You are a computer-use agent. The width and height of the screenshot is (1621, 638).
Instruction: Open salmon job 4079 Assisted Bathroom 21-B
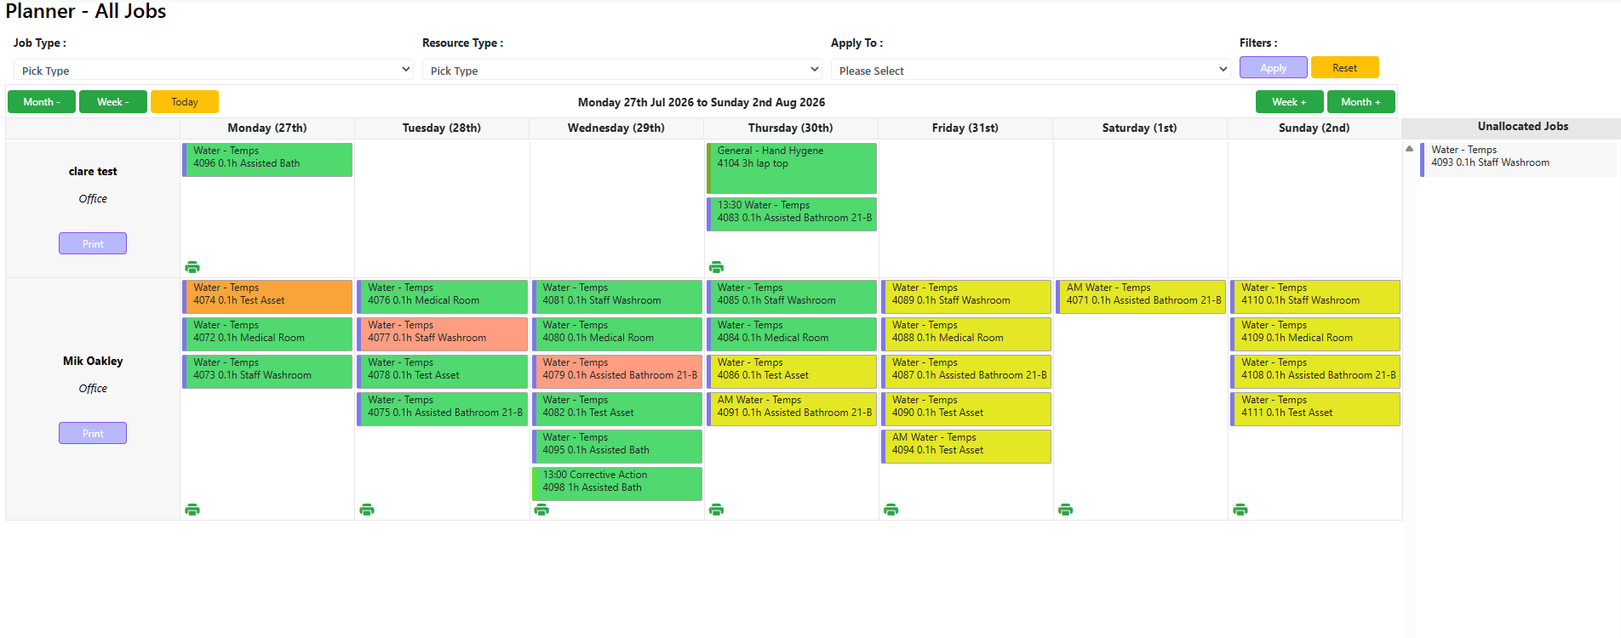(x=616, y=372)
